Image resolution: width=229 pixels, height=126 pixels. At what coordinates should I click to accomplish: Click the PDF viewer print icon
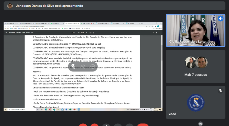[x=156, y=33]
